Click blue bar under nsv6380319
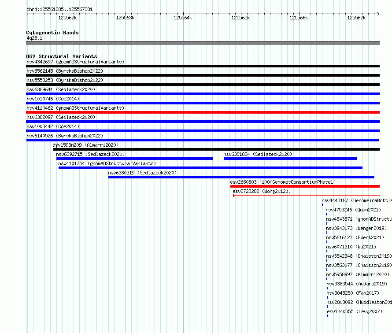The height and width of the screenshot is (333, 392). pos(241,177)
